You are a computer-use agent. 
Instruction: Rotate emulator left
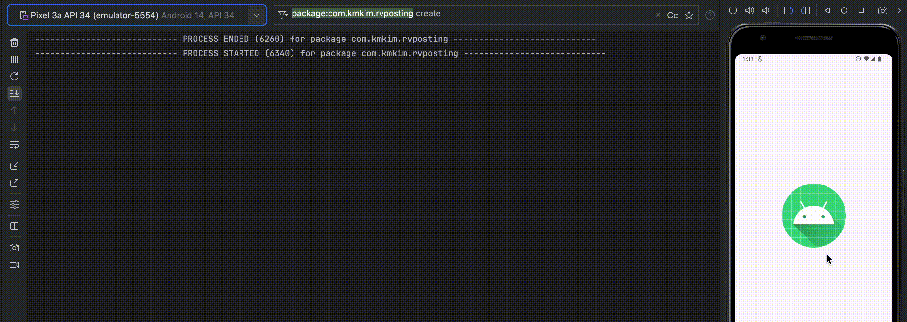pos(788,10)
